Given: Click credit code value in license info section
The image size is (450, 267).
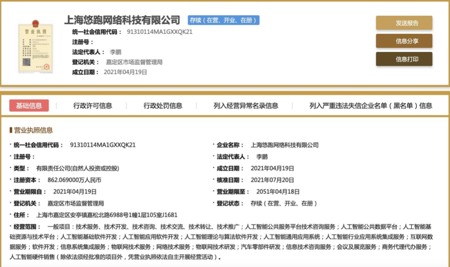Looking at the screenshot, I should [x=103, y=145].
